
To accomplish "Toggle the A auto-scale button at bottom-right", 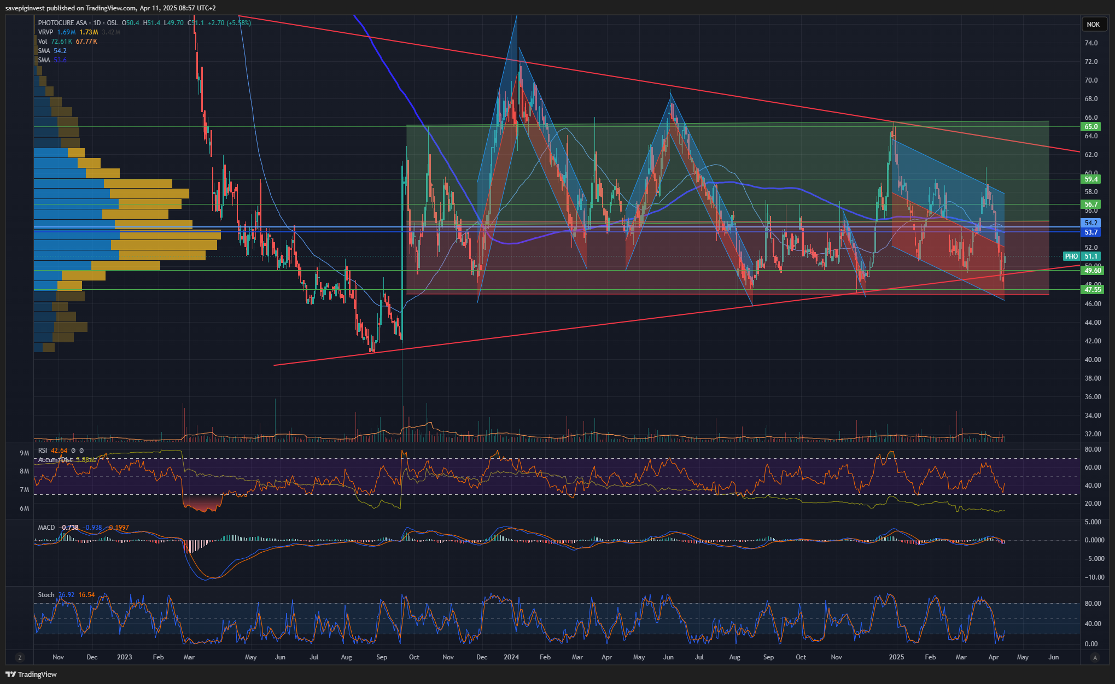I will point(1095,658).
